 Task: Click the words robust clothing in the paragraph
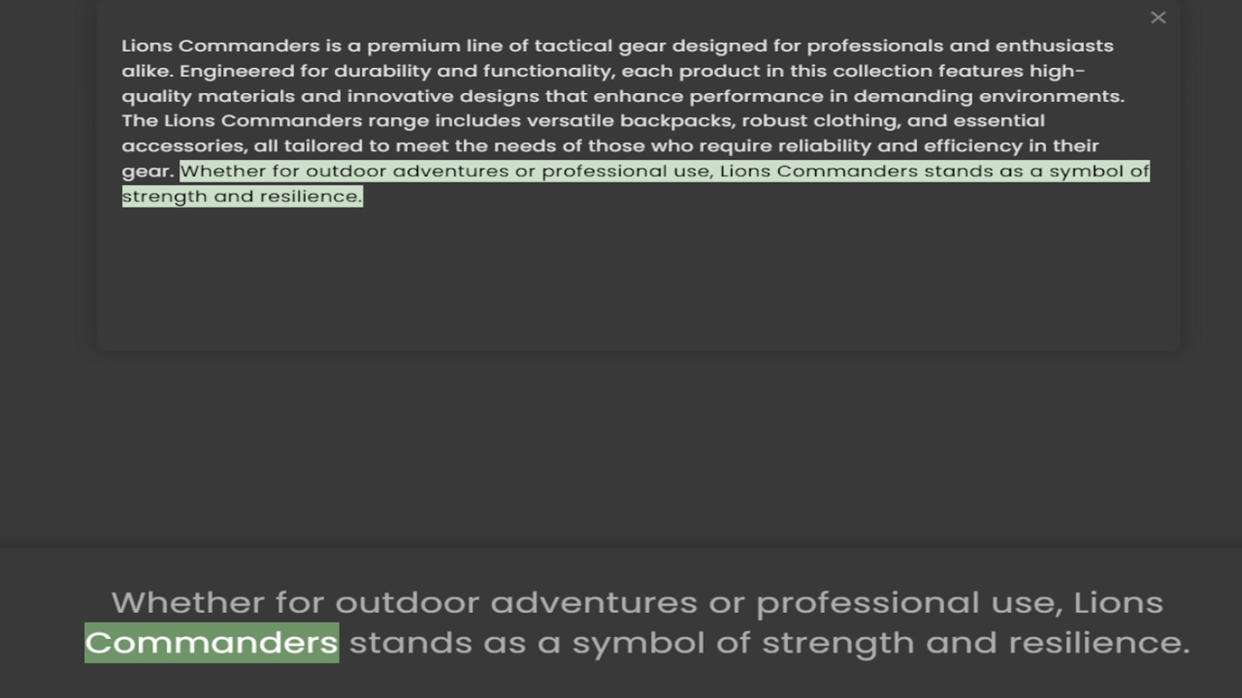[x=818, y=121]
